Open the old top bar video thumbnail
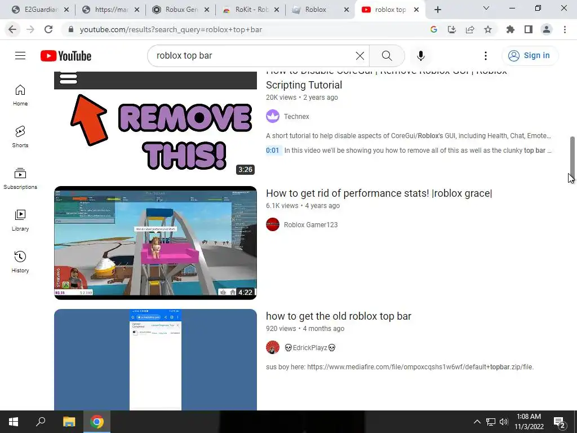This screenshot has width=577, height=433. 156,360
